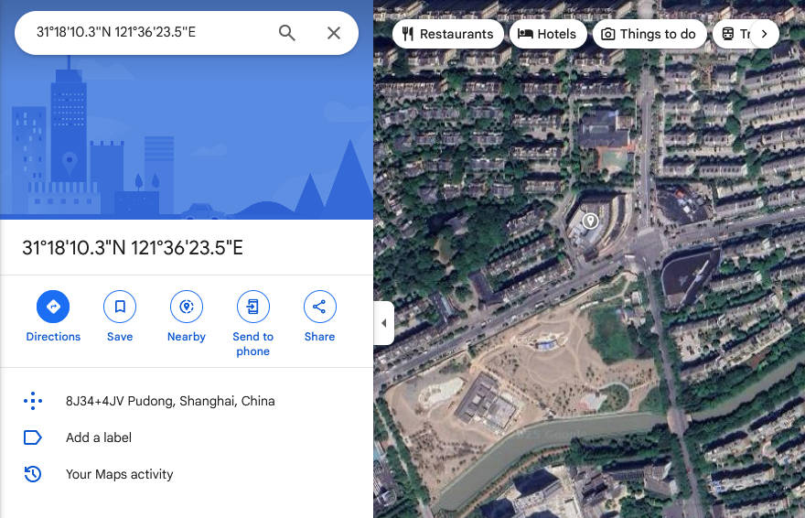Click the Add a label tag icon
This screenshot has height=518, width=805.
pos(33,437)
